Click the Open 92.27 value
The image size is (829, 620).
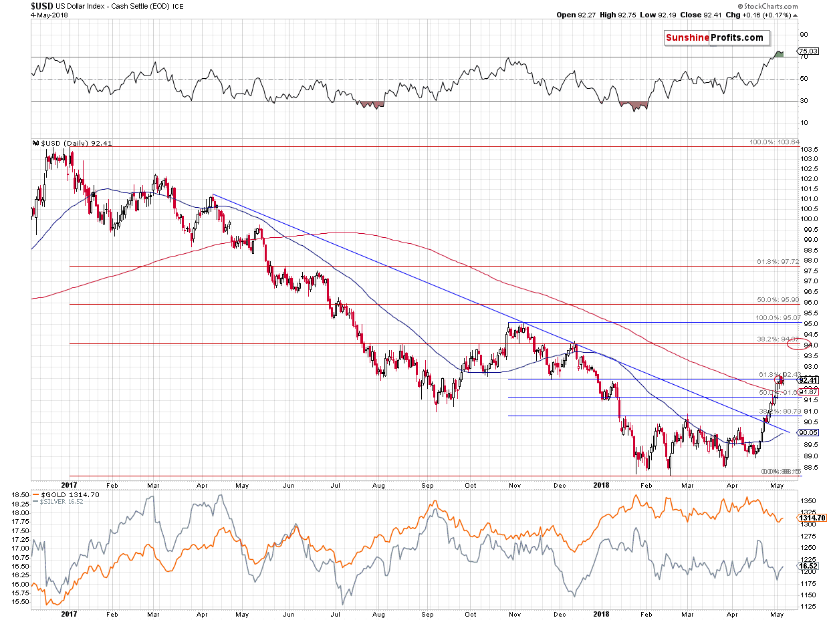578,15
